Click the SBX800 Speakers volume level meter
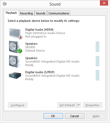110x123 pixels. pyautogui.click(x=98, y=47)
